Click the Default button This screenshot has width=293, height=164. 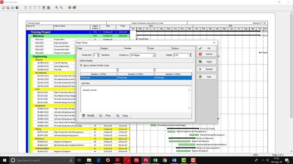point(207,69)
